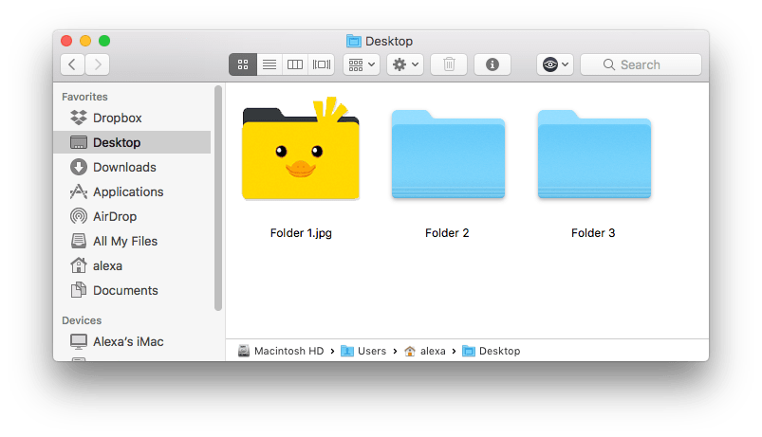Select Alexa's iMac under Devices
The image size is (762, 437).
coord(132,342)
